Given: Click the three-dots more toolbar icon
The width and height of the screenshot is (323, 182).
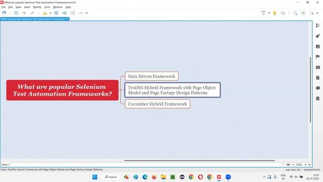Looking at the screenshot, I should pos(81,13).
